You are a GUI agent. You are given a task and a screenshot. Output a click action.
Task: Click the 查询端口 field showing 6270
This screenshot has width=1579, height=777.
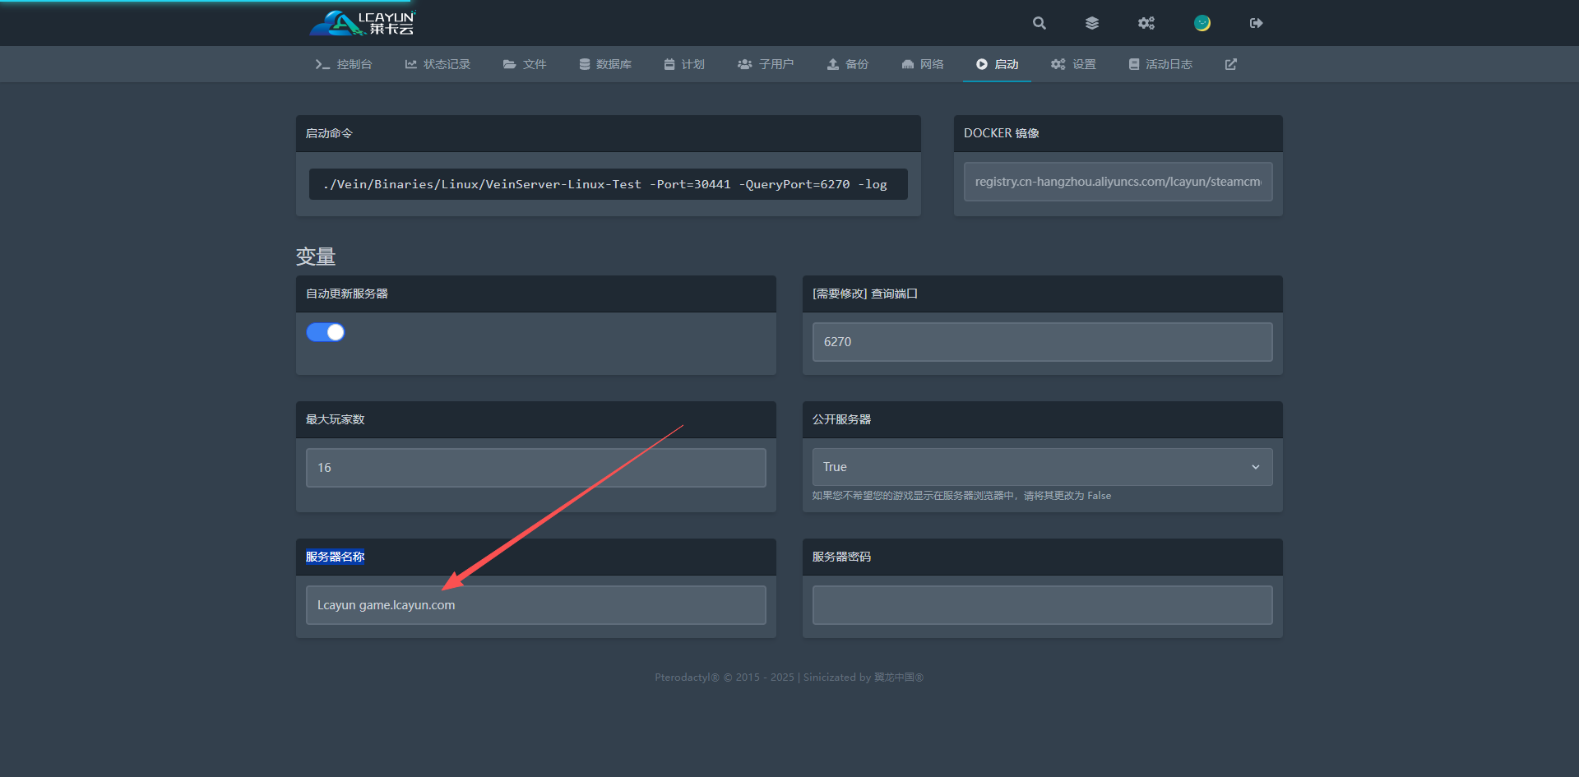[1042, 342]
